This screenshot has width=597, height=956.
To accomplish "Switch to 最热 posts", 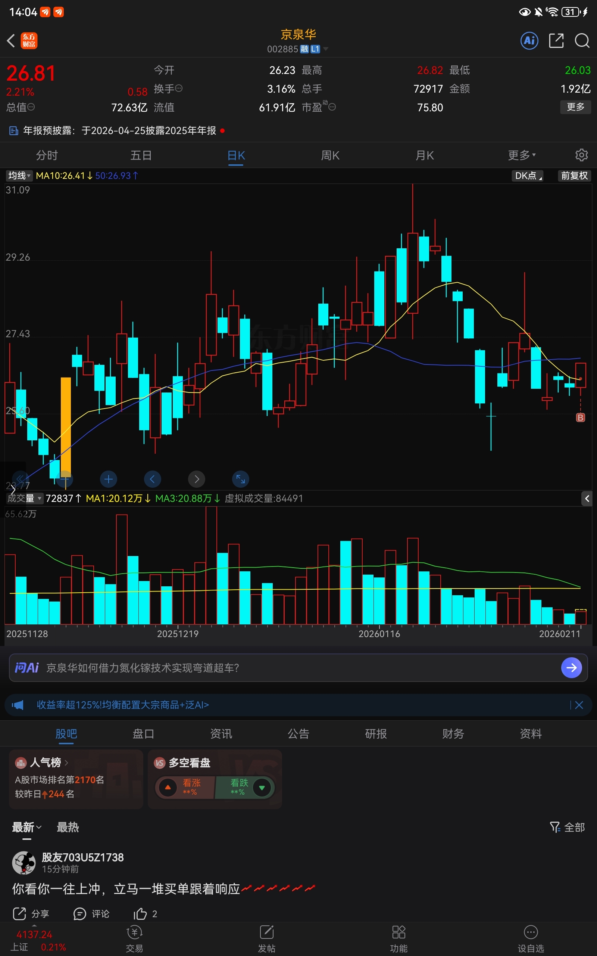I will (x=68, y=827).
